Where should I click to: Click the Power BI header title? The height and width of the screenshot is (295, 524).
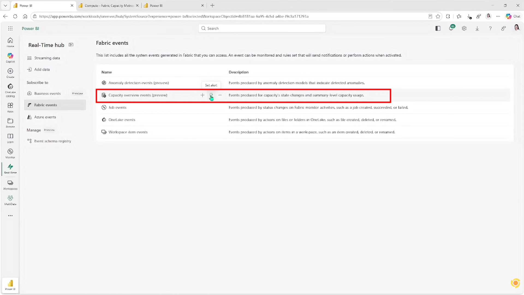[x=30, y=28]
